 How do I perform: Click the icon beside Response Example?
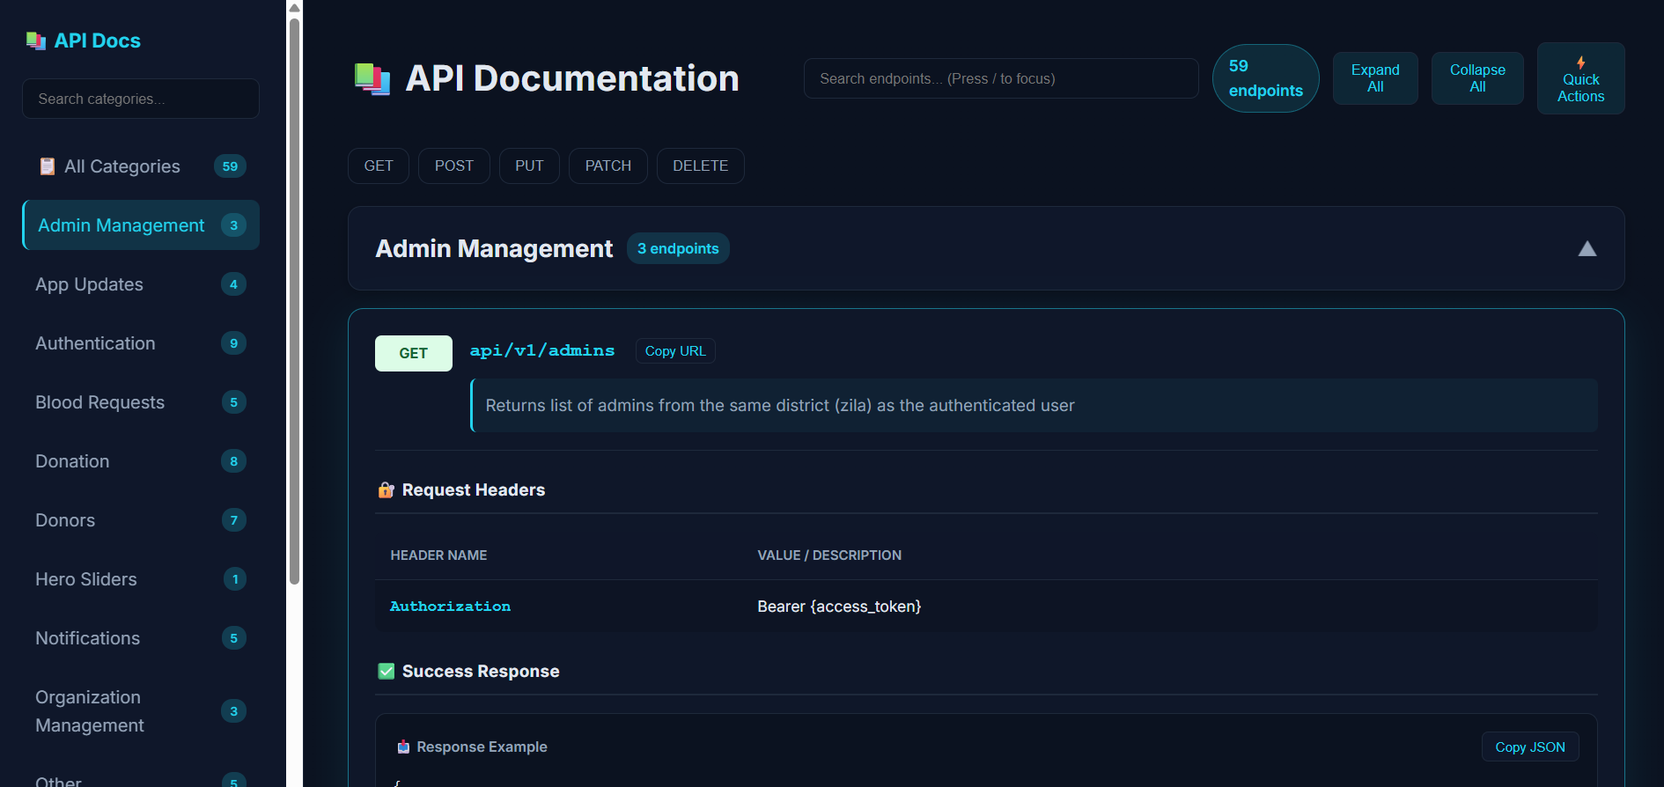(403, 747)
